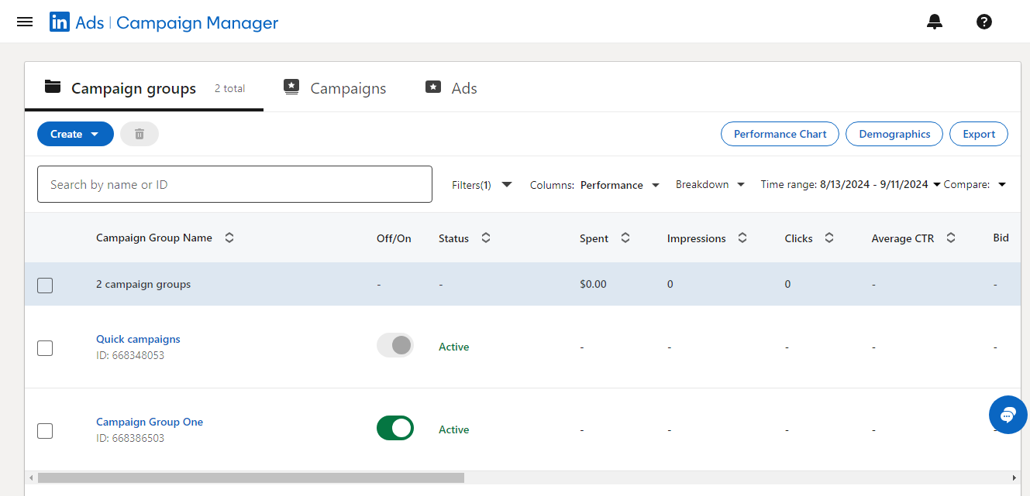Click the LinkedIn Ads logo
The image size is (1030, 496).
(60, 22)
